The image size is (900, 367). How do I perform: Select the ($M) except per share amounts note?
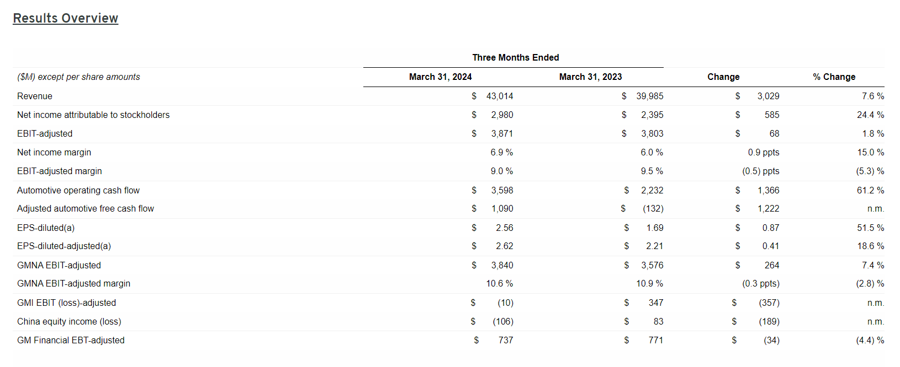click(x=78, y=77)
